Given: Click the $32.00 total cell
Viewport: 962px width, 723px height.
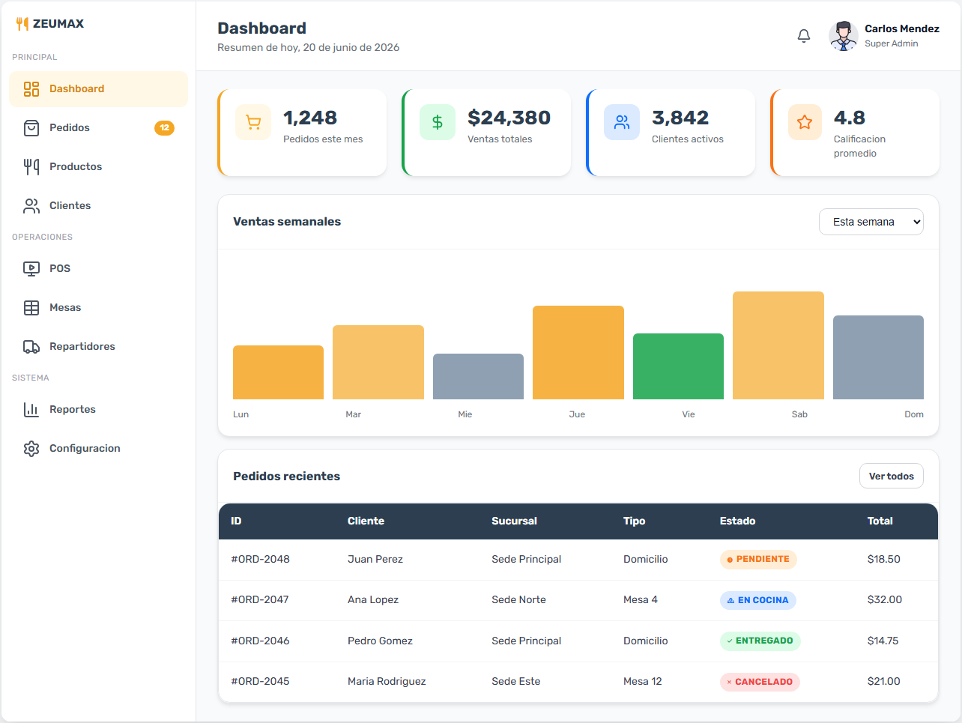Looking at the screenshot, I should point(885,600).
